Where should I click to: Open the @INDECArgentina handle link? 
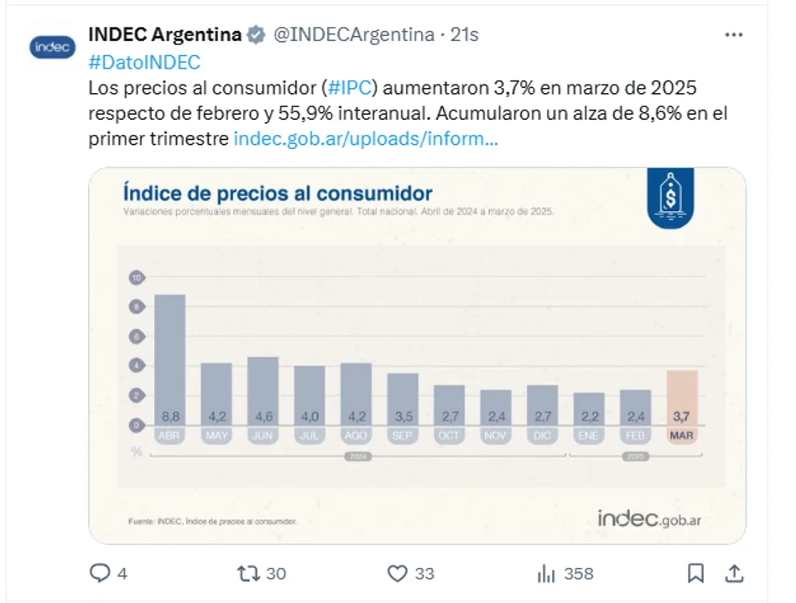pyautogui.click(x=354, y=35)
